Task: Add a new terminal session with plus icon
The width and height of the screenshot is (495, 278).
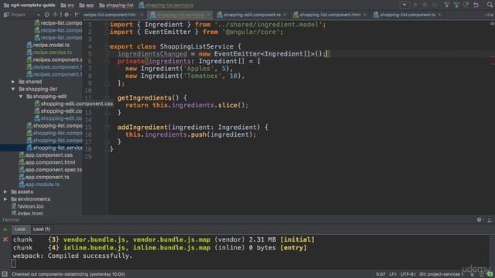Action: point(5,230)
